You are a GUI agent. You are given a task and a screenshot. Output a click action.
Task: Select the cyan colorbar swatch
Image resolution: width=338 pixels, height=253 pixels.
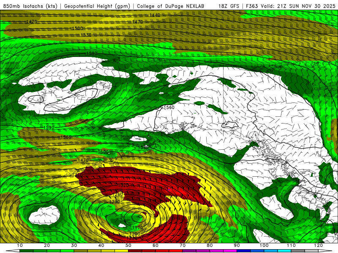pyautogui.click(x=284, y=251)
